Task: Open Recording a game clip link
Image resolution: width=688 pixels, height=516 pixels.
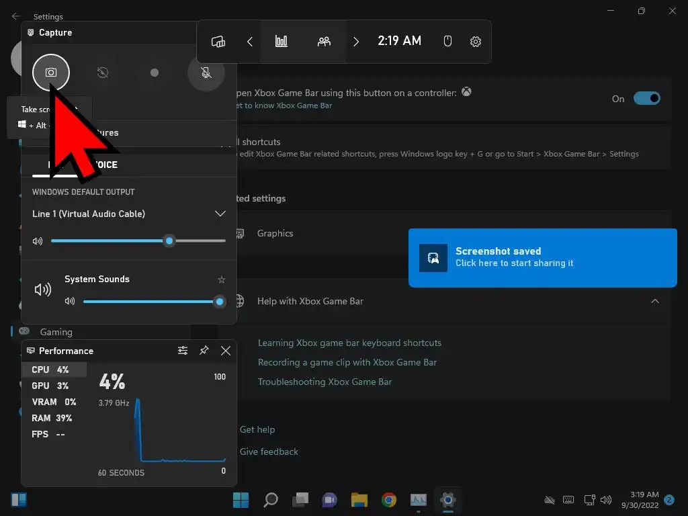Action: [x=347, y=362]
